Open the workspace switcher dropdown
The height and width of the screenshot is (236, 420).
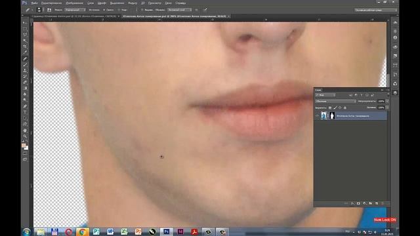point(376,10)
